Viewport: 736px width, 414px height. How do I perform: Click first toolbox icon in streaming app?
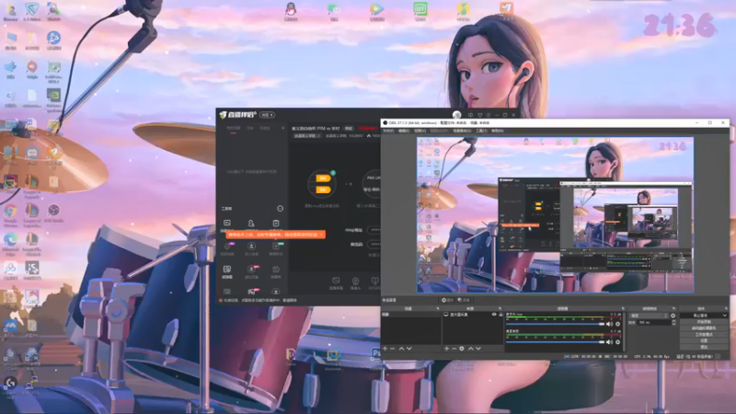tap(227, 224)
